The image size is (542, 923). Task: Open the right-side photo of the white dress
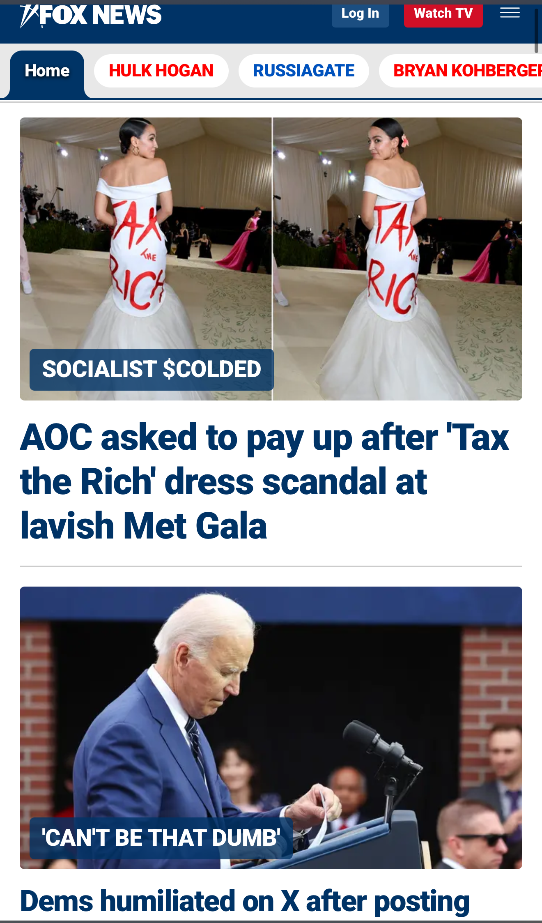coord(398,259)
